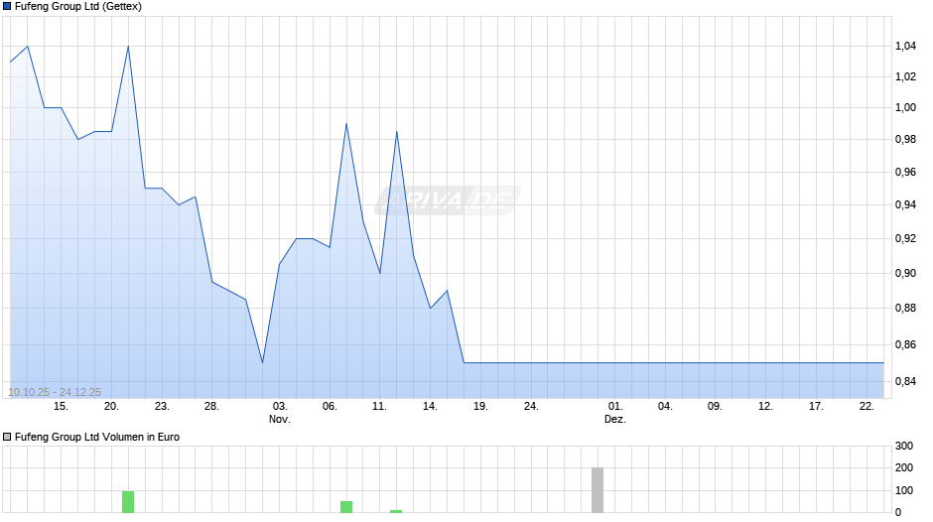Select the 0,86 price axis label

(x=905, y=344)
